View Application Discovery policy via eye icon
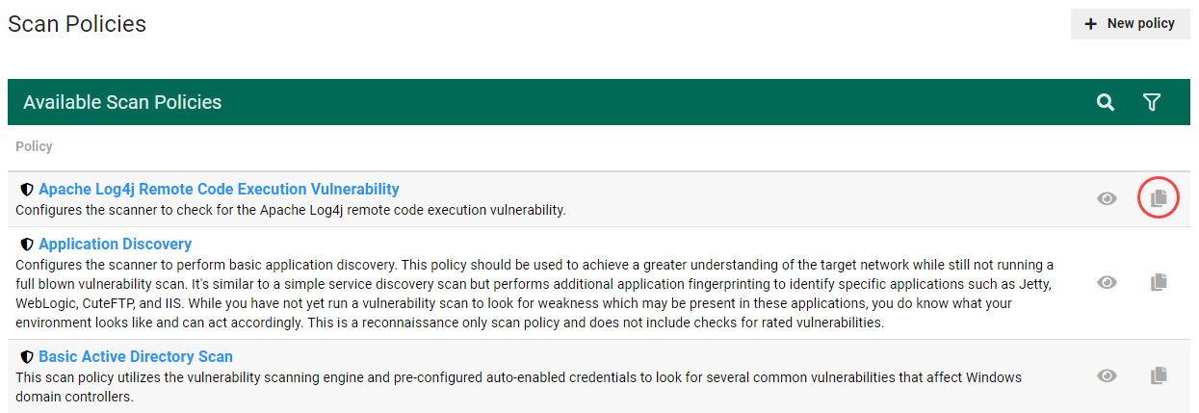The width and height of the screenshot is (1199, 413). tap(1108, 282)
